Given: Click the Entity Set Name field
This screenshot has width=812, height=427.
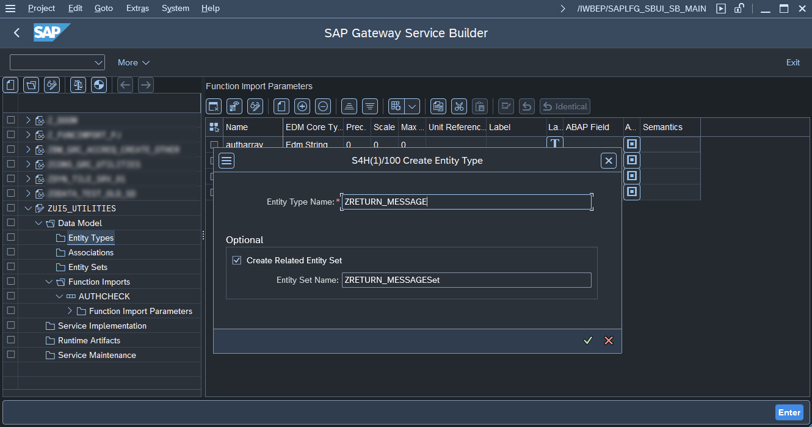Looking at the screenshot, I should 466,280.
